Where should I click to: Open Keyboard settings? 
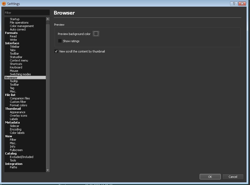16,67
